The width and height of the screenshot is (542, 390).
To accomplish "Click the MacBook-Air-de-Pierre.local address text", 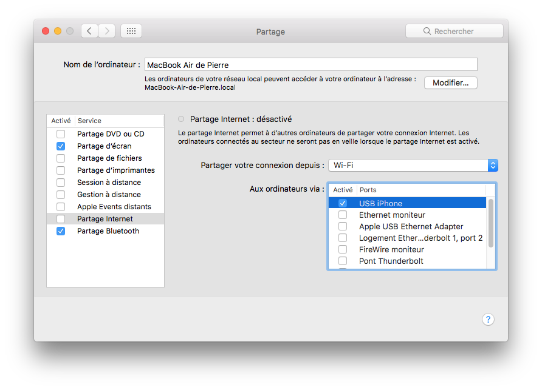I will coord(190,87).
